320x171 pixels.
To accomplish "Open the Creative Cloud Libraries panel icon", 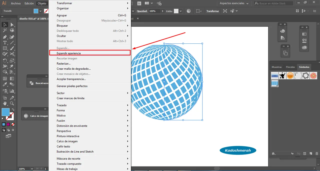I will point(304,47).
